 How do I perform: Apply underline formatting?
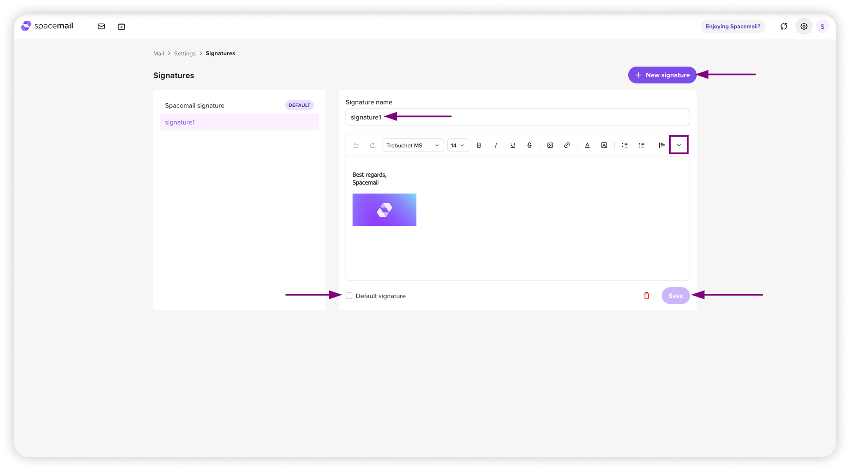(512, 145)
